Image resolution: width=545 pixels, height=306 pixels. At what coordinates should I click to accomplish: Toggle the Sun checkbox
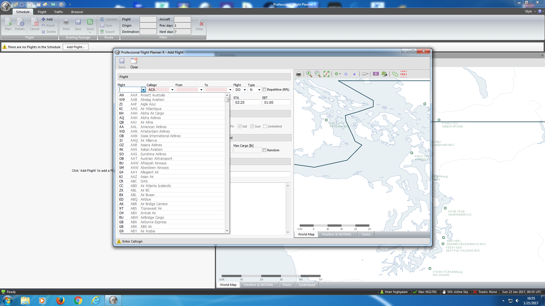coord(252,126)
